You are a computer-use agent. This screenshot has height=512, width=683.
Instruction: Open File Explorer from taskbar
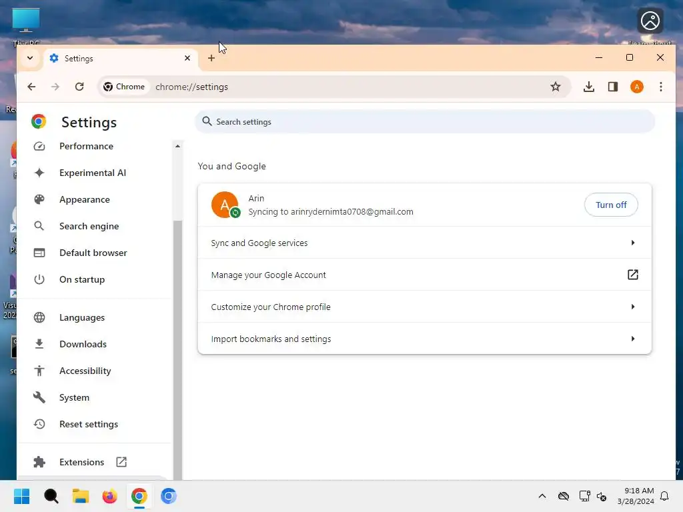(81, 496)
